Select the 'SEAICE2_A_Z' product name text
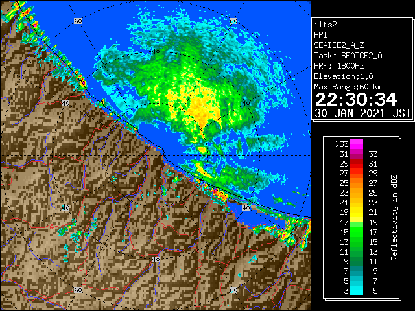Viewport: 415px width, 311px height. [x=339, y=45]
